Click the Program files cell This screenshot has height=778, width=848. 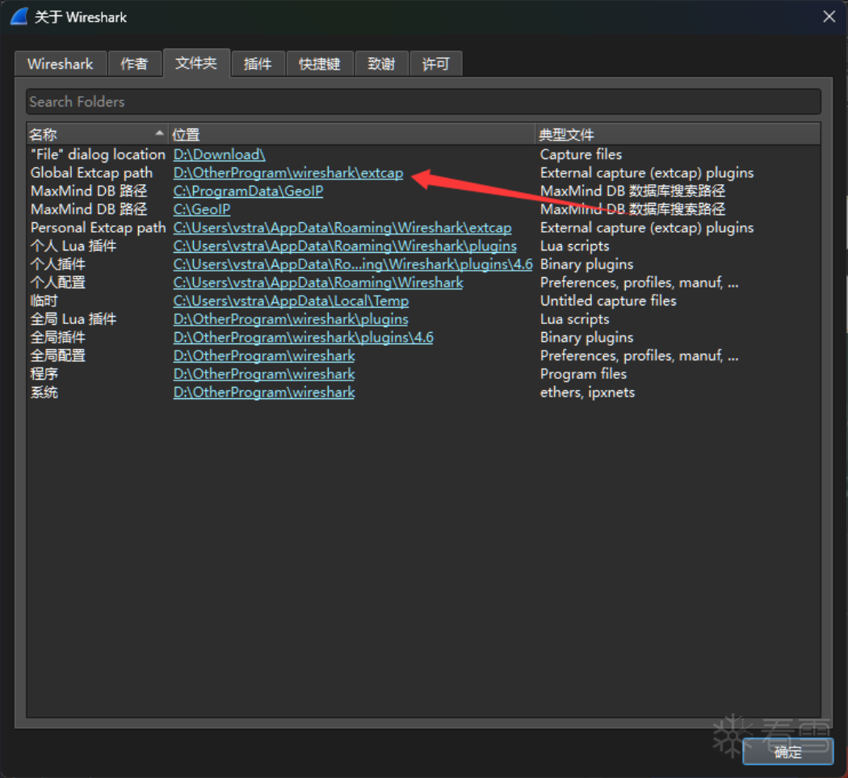click(x=583, y=374)
